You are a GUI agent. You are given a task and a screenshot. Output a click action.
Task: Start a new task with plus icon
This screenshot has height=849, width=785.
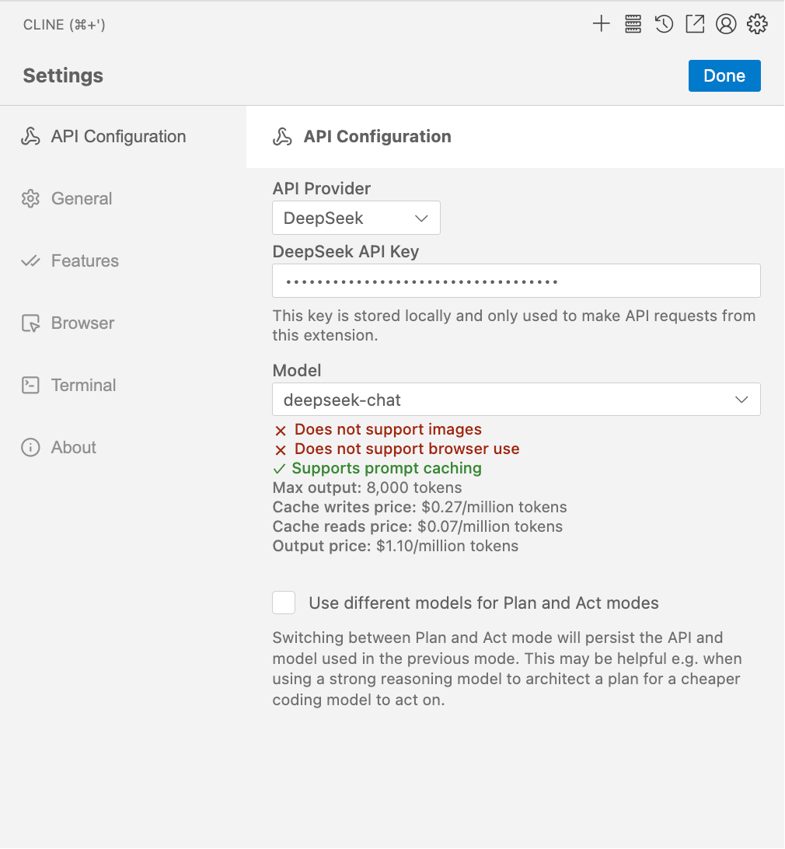click(601, 24)
